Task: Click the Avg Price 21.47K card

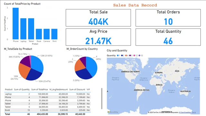Action: [98, 37]
